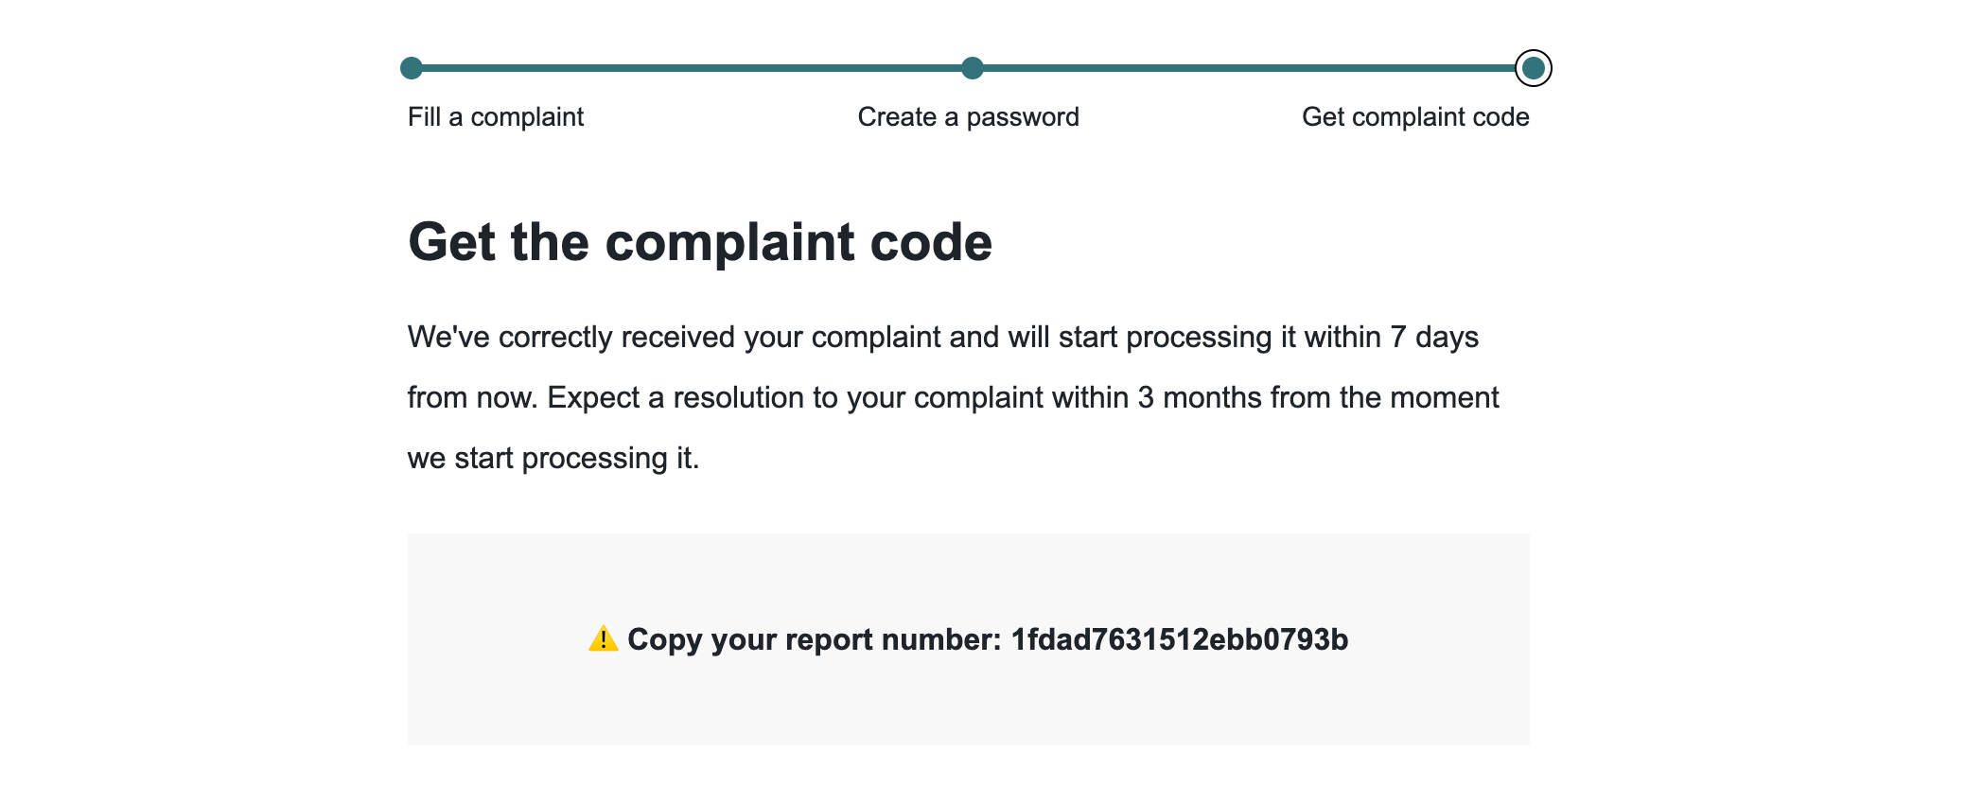Click the yellow alert symbol beside report number
Image resolution: width=1983 pixels, height=785 pixels.
[604, 639]
